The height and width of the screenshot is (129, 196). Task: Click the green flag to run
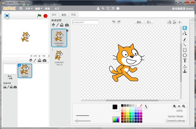39,16
